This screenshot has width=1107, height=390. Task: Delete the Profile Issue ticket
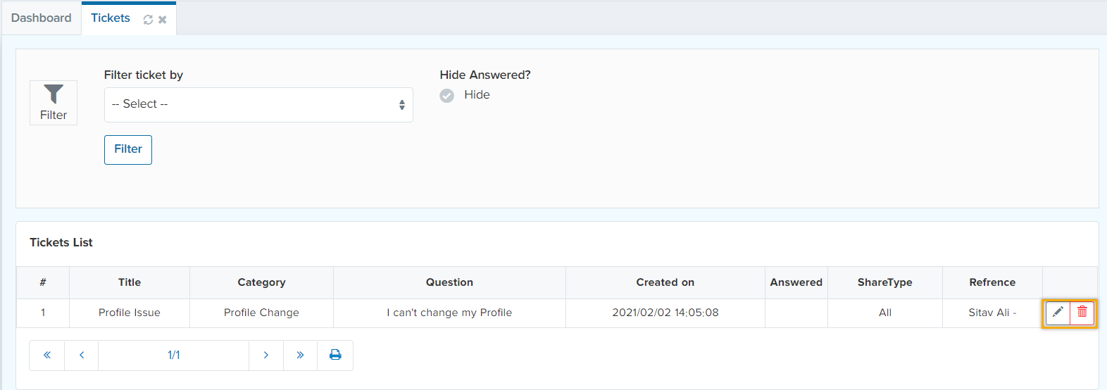pos(1082,313)
